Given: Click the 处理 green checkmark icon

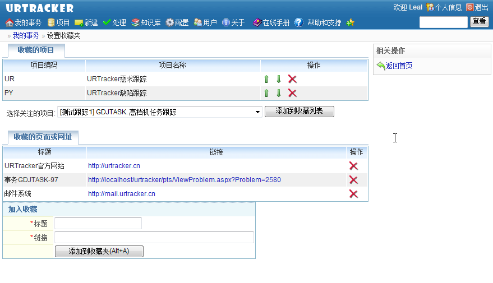Looking at the screenshot, I should pos(107,22).
